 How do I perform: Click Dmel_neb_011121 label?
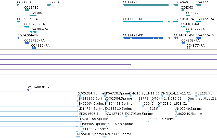[x=202, y=99]
